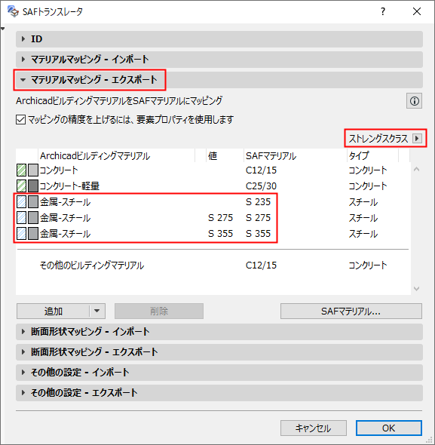Expand その他の設定 - エクスポート section
Viewport: 435px width, 445px height.
pyautogui.click(x=219, y=393)
